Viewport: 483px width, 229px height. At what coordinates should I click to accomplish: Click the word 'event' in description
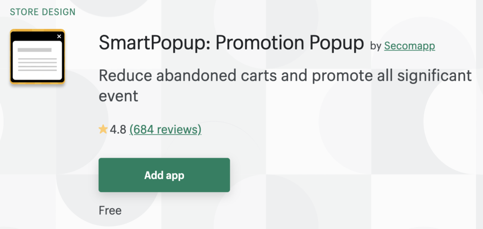[118, 96]
